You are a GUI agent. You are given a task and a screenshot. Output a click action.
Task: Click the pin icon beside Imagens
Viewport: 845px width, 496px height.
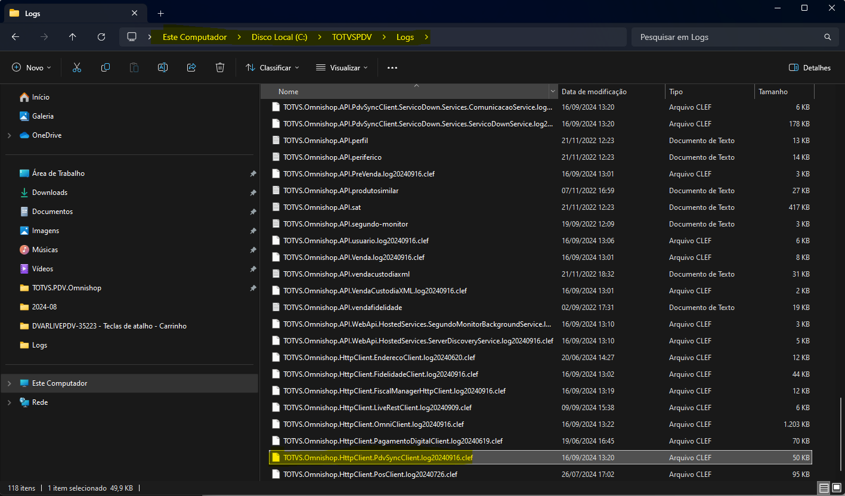point(253,231)
